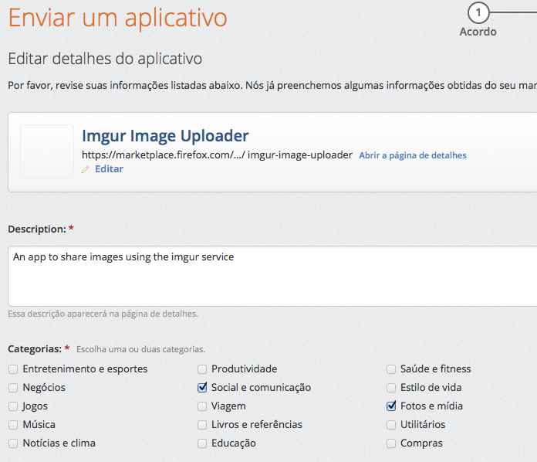Tick the Utilitários category checkbox
This screenshot has height=462, width=537.
(391, 425)
